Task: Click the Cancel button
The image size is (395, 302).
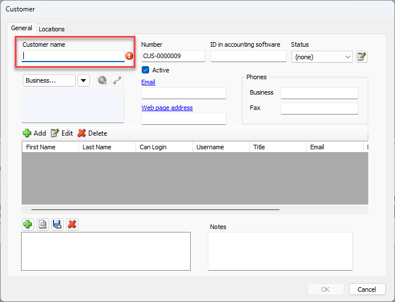Action: coord(367,289)
